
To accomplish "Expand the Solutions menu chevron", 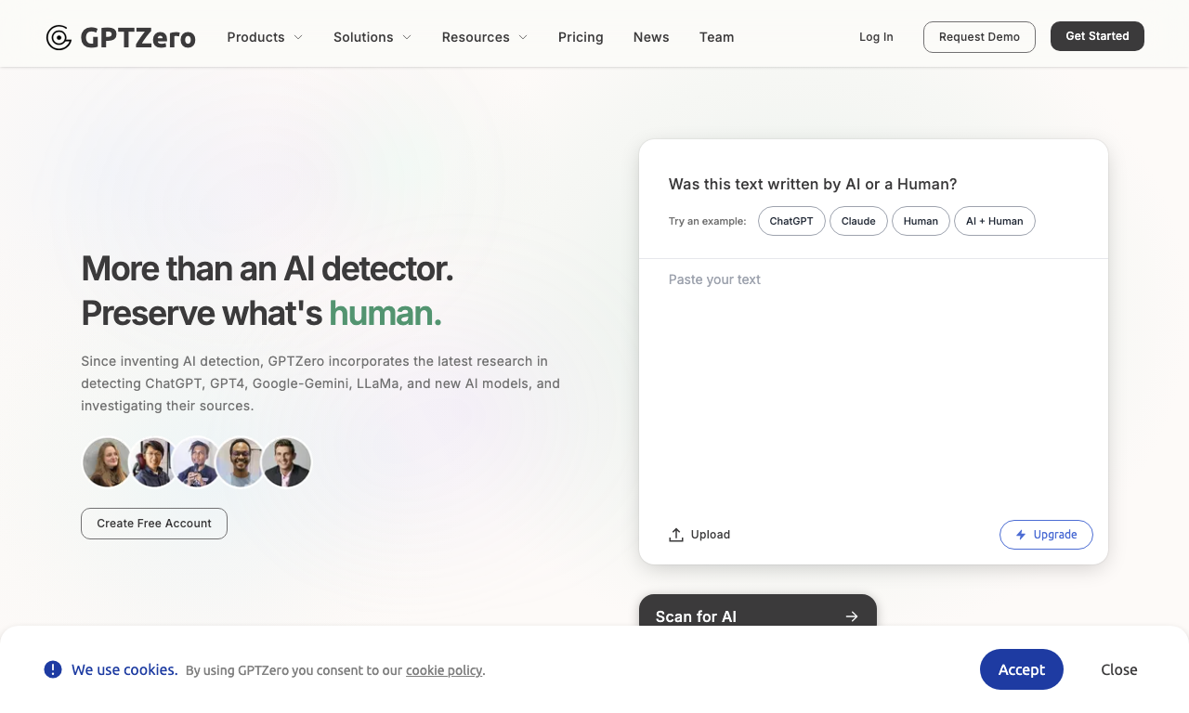I will (x=407, y=37).
